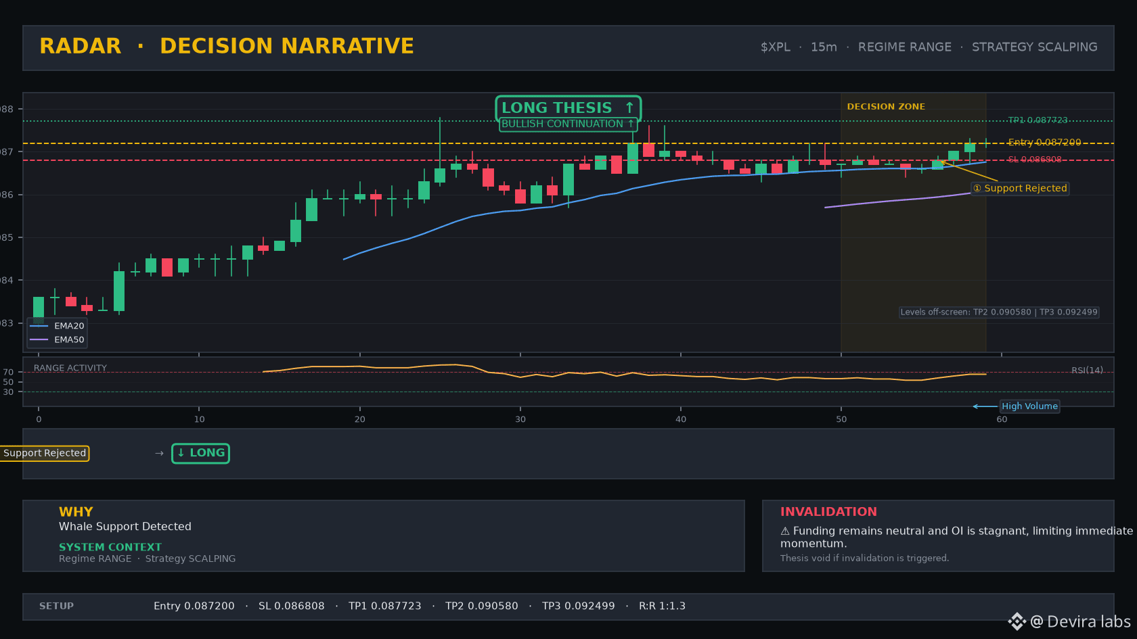1137x639 pixels.
Task: Click the $XPL ticker in the header
Action: click(775, 47)
